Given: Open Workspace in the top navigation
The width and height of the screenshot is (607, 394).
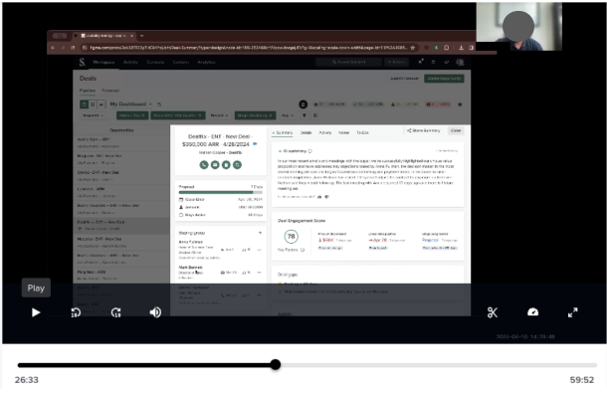Looking at the screenshot, I should (x=103, y=62).
